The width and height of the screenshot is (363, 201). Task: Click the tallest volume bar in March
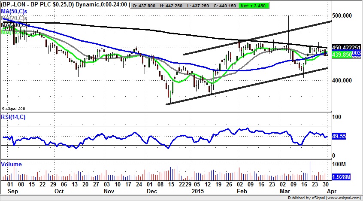(309, 171)
